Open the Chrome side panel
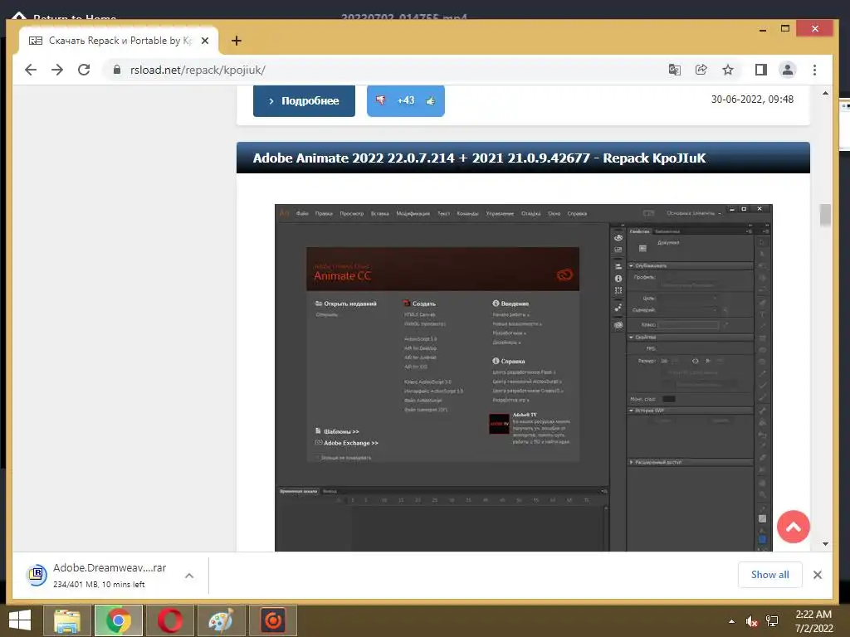 761,70
